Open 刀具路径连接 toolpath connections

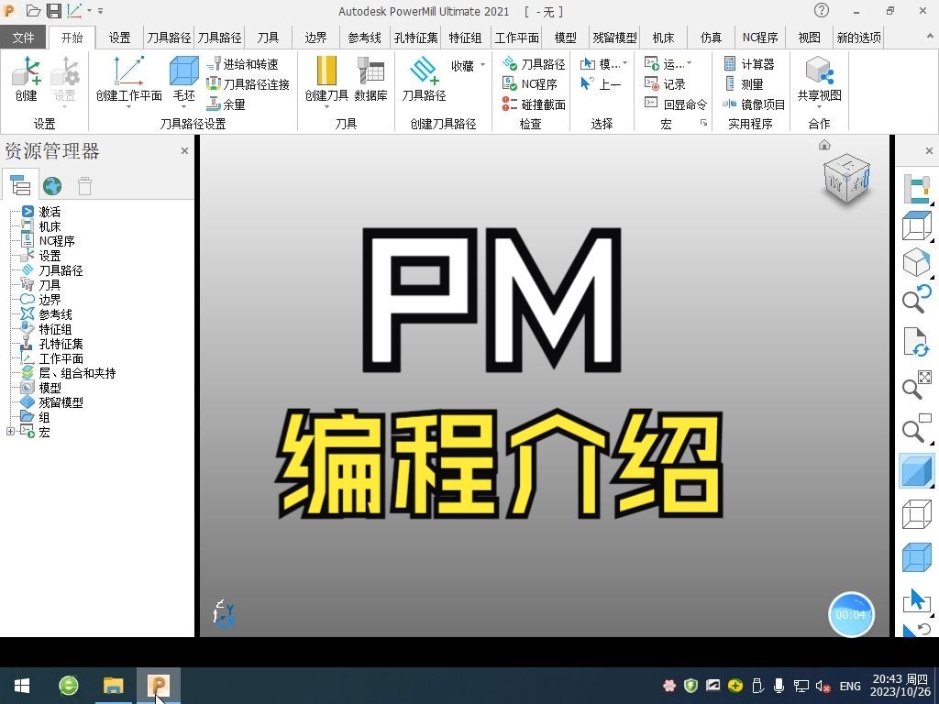(248, 84)
